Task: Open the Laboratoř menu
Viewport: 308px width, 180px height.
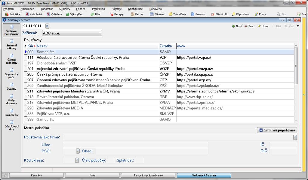Action: [x=47, y=9]
